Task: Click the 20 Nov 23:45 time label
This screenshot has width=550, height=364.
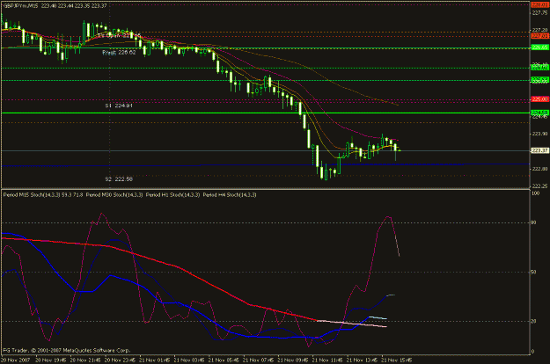Action: click(120, 360)
